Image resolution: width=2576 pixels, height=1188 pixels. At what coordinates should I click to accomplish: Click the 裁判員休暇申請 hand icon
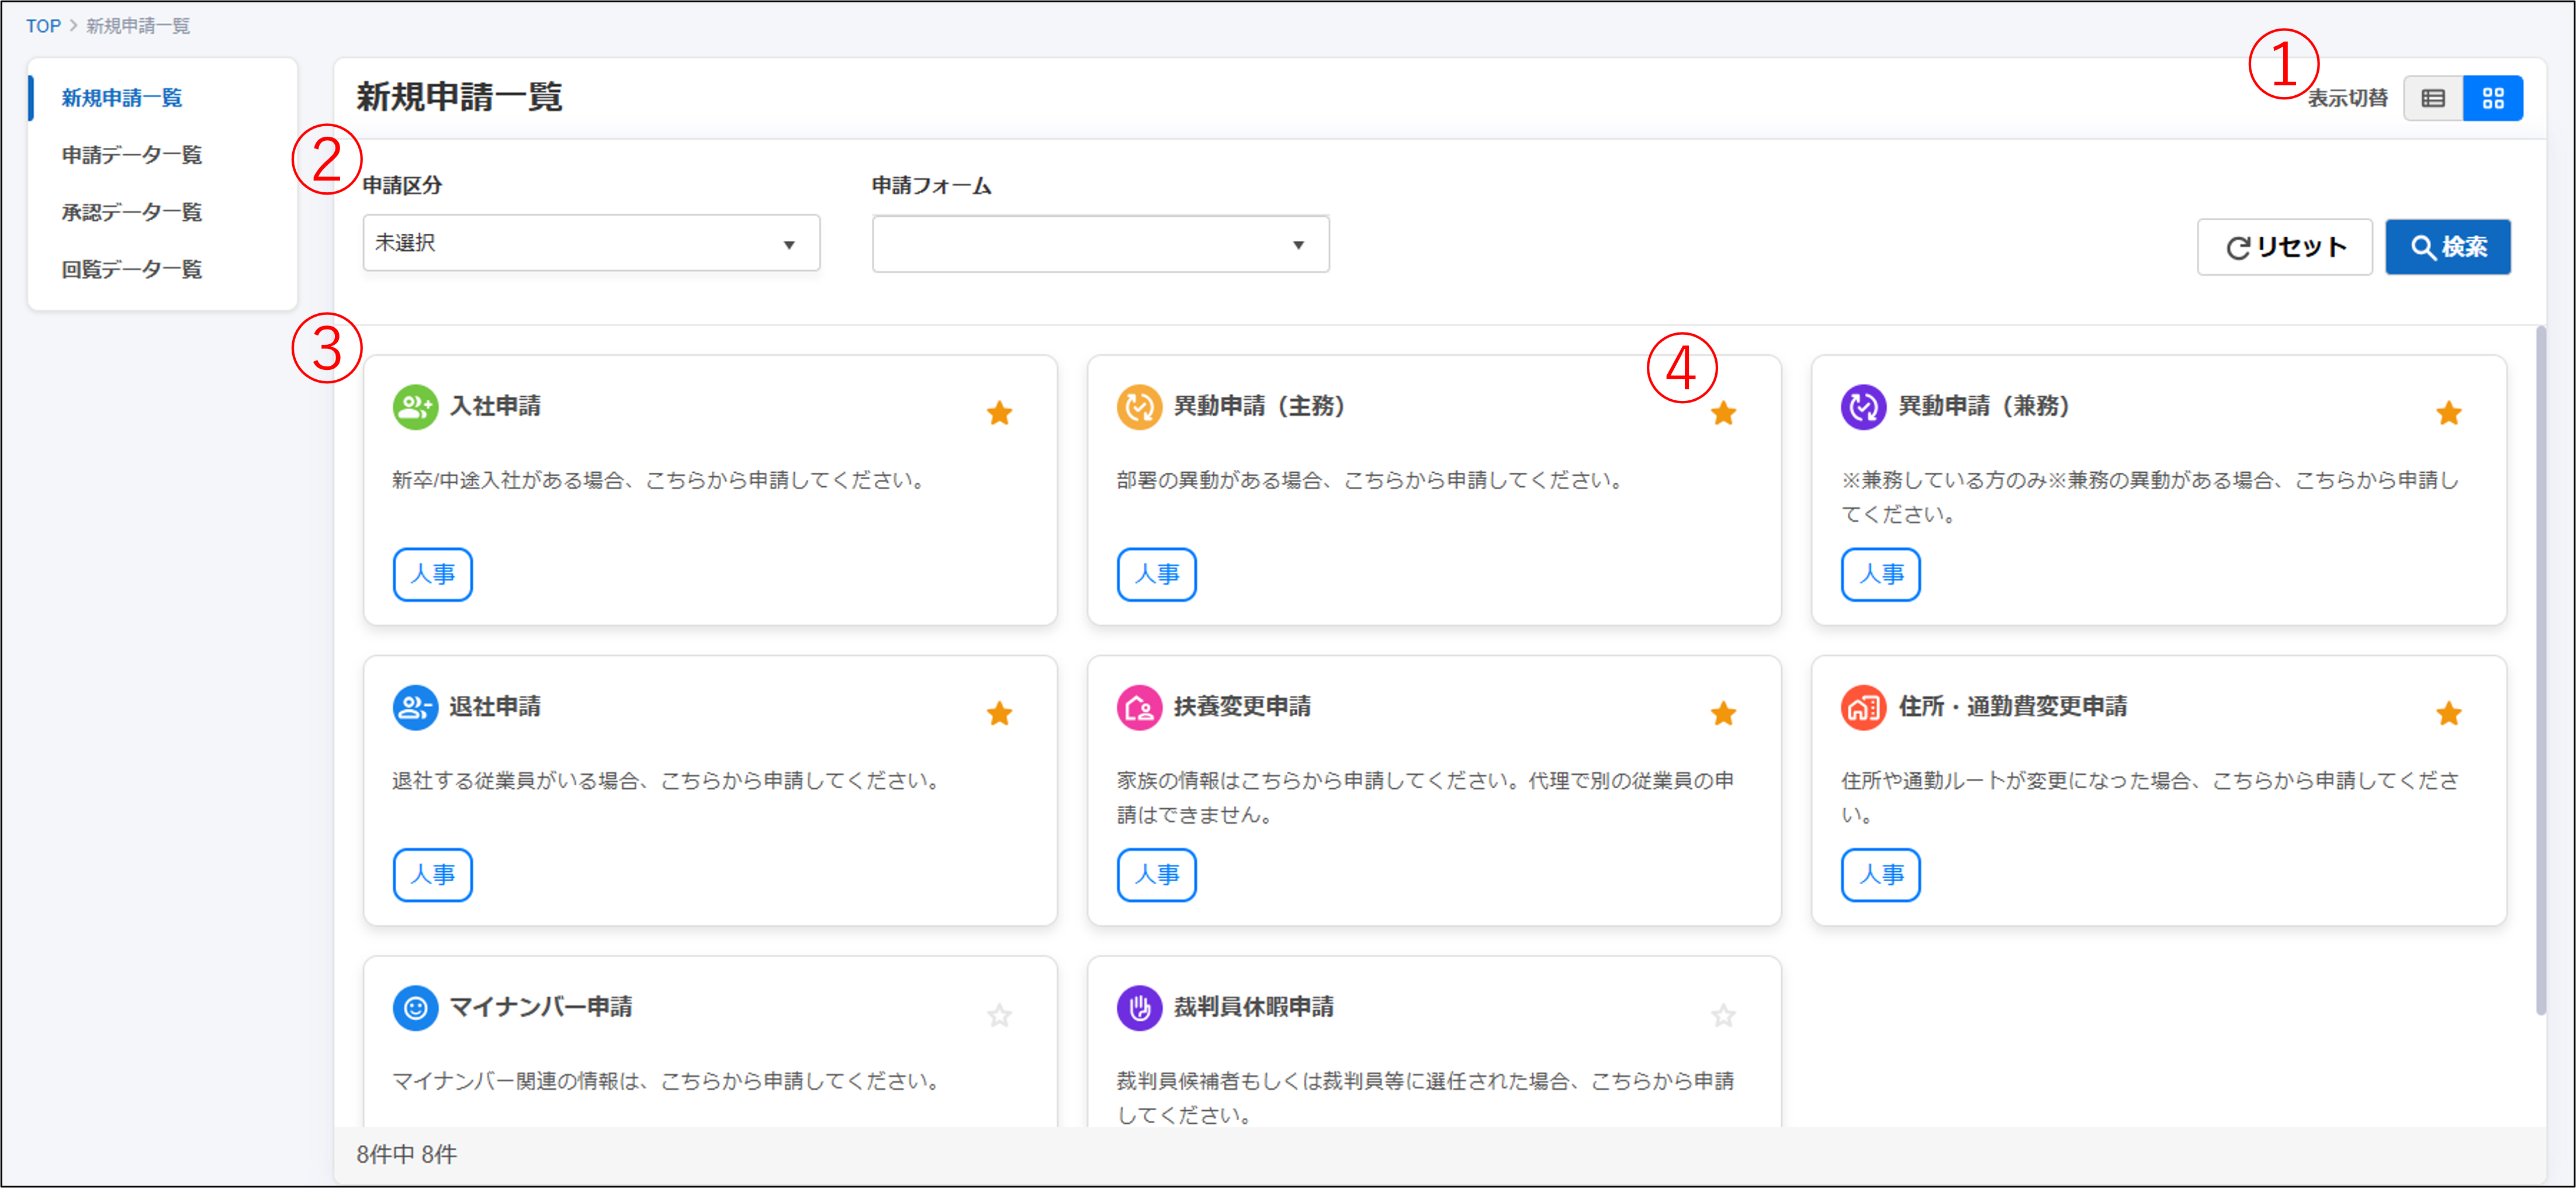click(1139, 1008)
